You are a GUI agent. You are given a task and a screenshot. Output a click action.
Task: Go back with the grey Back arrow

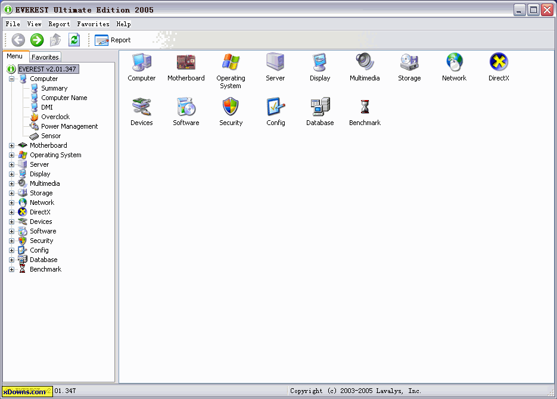[x=18, y=40]
